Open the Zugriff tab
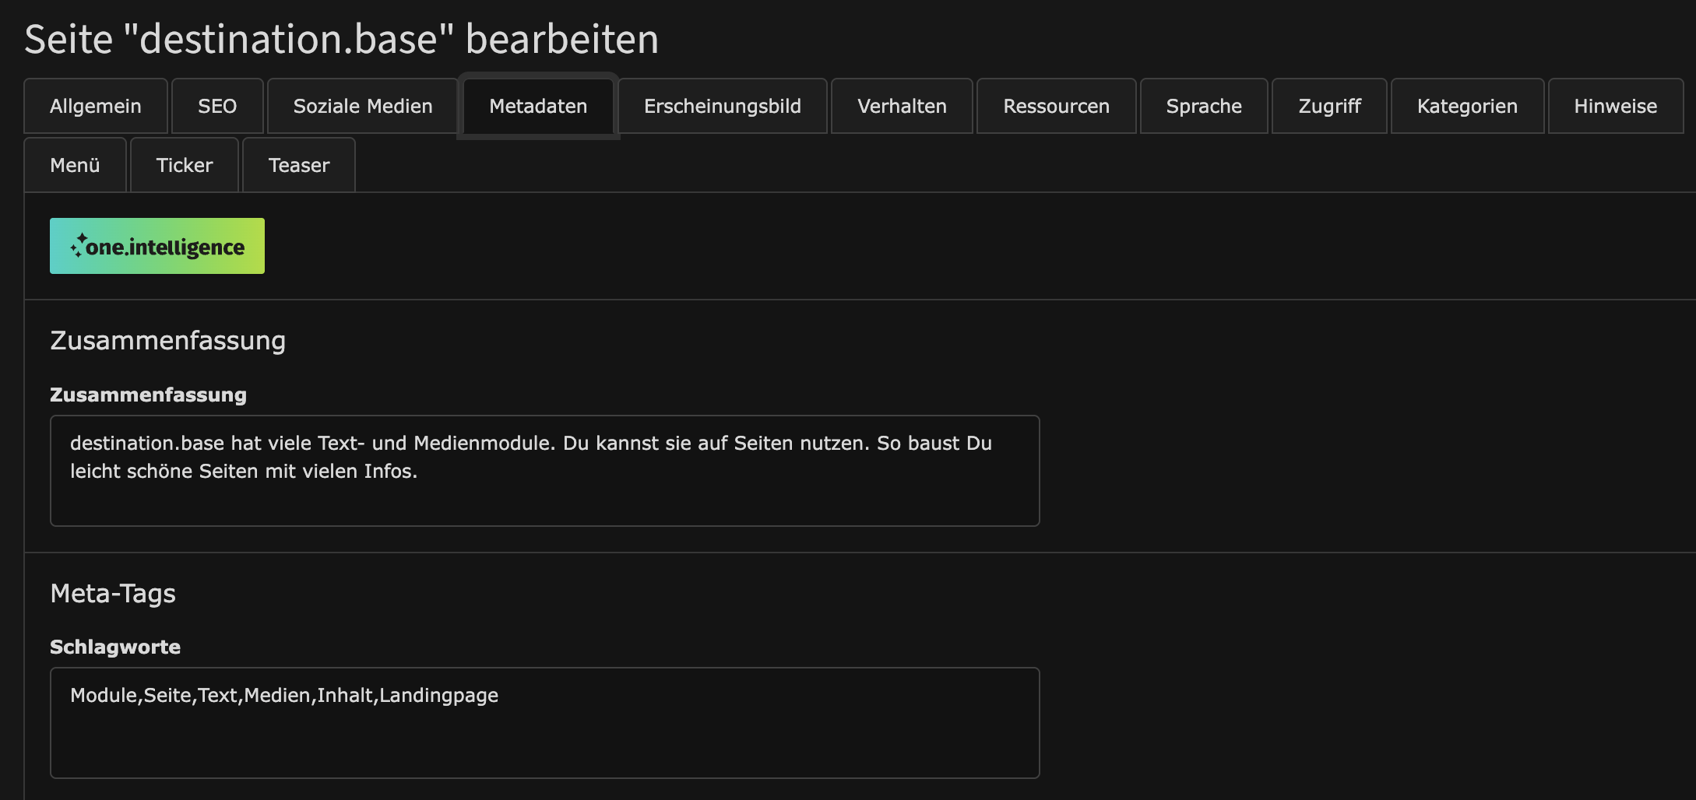 point(1329,106)
